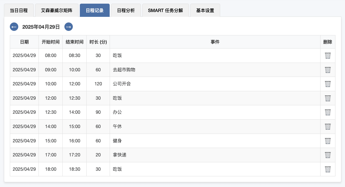The image size is (345, 187).
Task: Delete the 拿快递 entry
Action: click(x=328, y=155)
